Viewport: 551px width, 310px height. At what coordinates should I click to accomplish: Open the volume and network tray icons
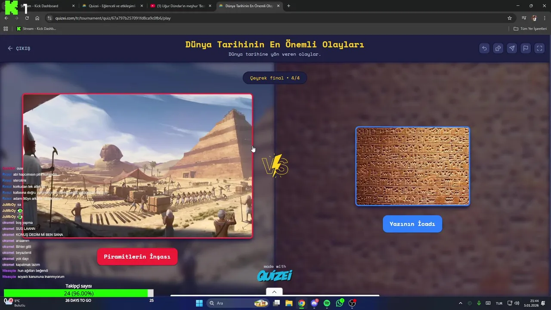click(x=513, y=303)
